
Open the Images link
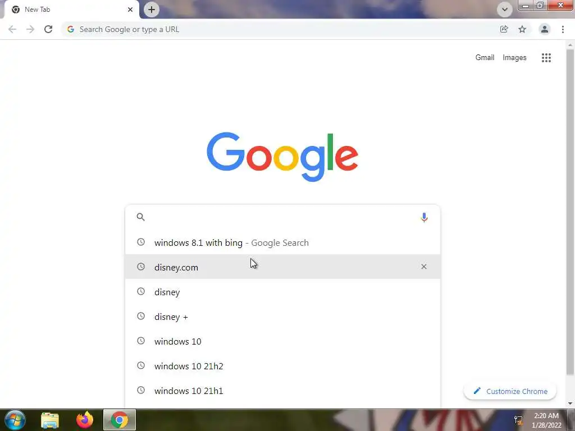[514, 58]
